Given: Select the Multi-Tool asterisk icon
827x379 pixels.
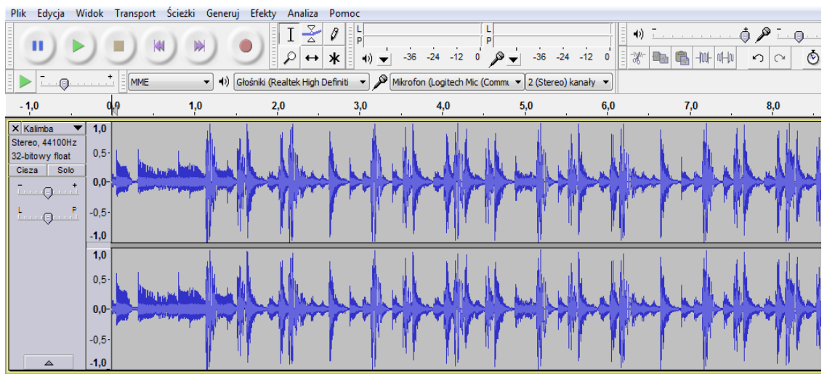Looking at the screenshot, I should pos(334,57).
